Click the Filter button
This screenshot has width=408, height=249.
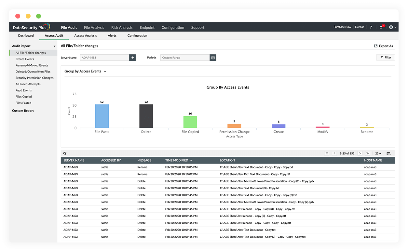386,57
